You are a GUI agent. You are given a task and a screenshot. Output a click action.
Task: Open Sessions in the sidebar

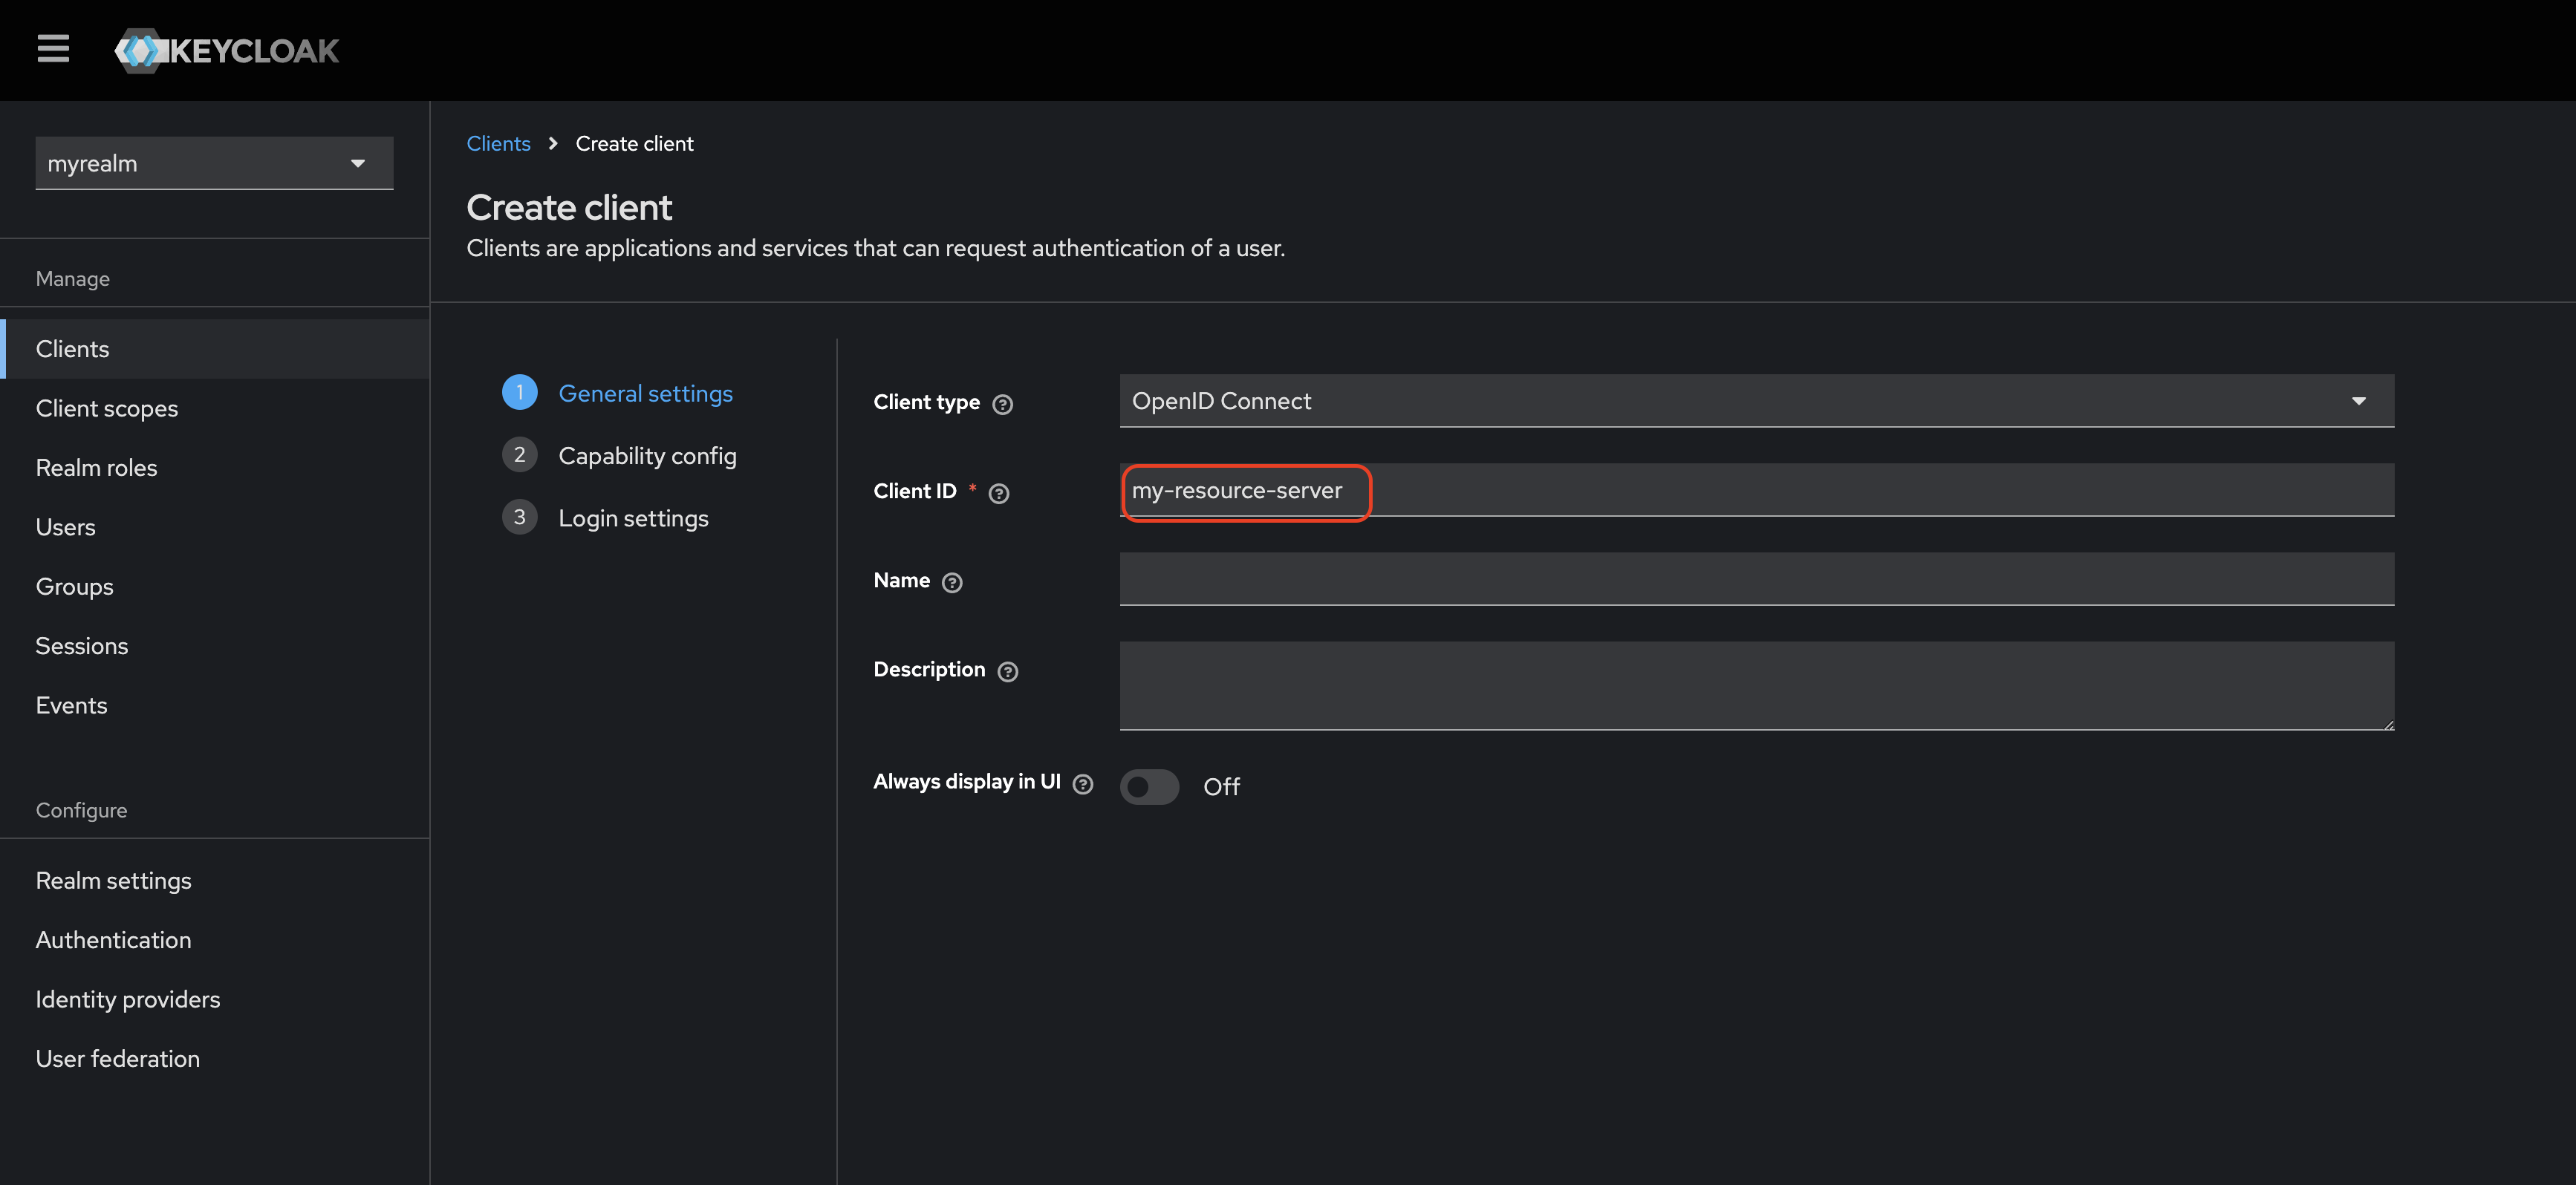click(x=215, y=646)
